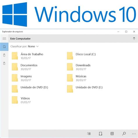Open more options ellipsis menu
Viewport: 138px width, 138px height.
(x=134, y=134)
